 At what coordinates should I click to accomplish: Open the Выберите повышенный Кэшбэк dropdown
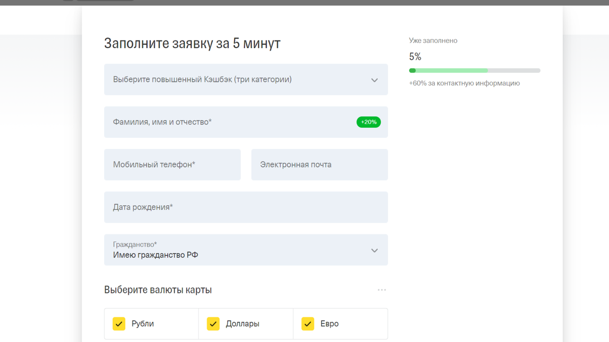pos(246,80)
